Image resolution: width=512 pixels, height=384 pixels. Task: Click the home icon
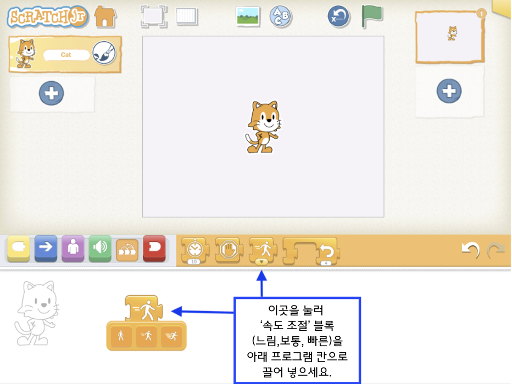pyautogui.click(x=105, y=17)
